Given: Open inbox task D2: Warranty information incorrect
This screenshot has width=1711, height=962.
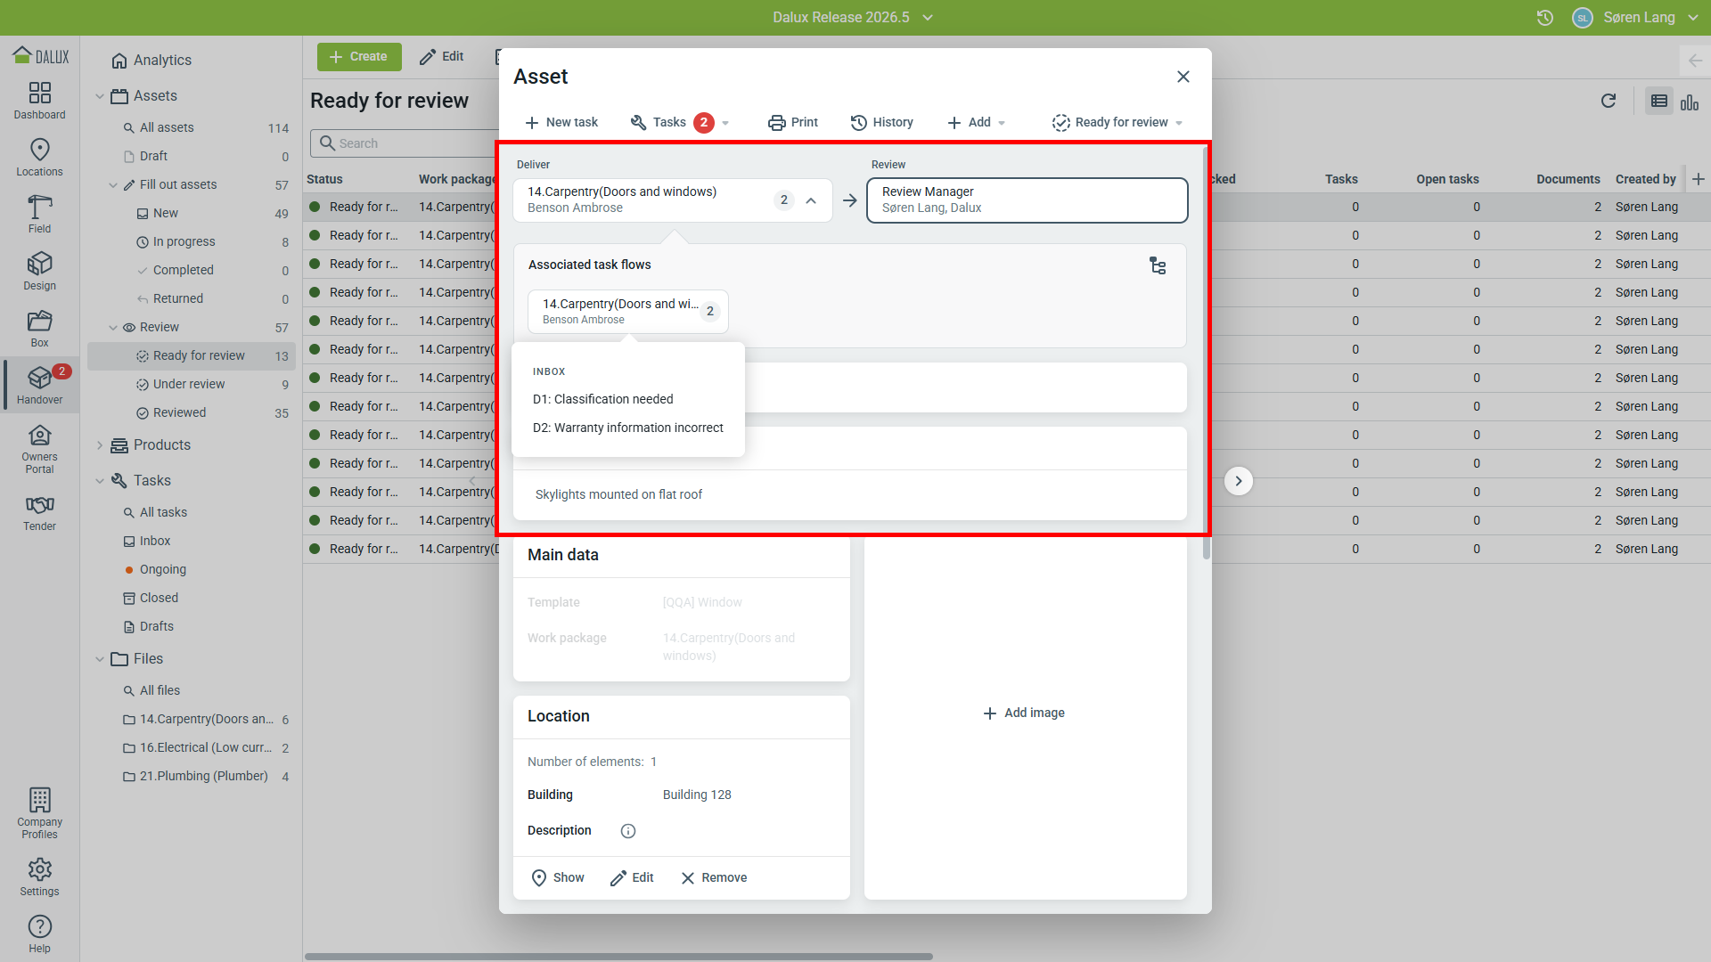Looking at the screenshot, I should (x=628, y=428).
